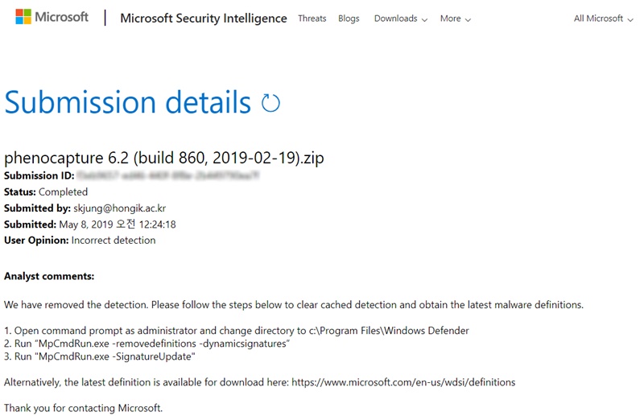Refresh the submission details via circular arrow
Viewport: 644px width, 416px height.
pos(271,103)
